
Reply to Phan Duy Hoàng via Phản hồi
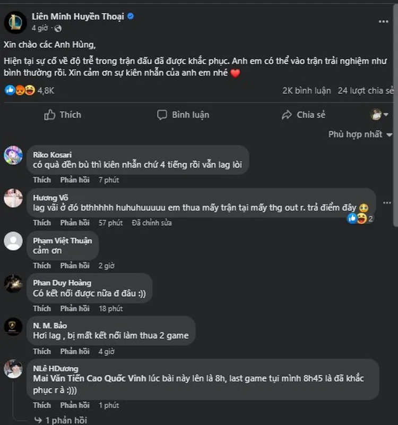point(75,309)
